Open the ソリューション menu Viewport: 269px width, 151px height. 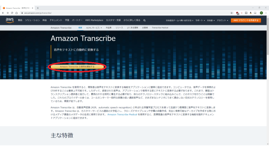(33, 20)
